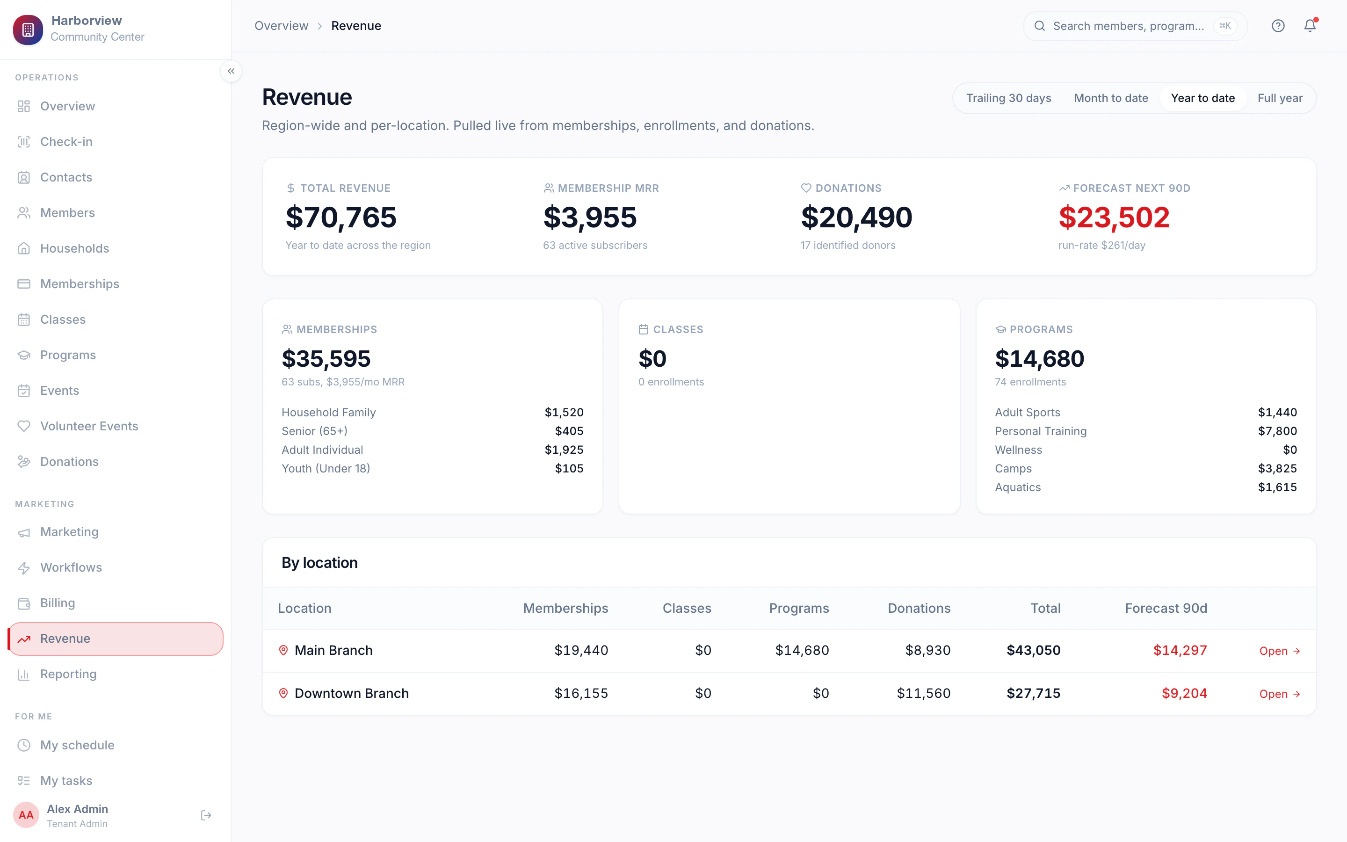This screenshot has width=1347, height=842.
Task: Click the Donations hand-heart icon in sidebar
Action: click(x=23, y=462)
